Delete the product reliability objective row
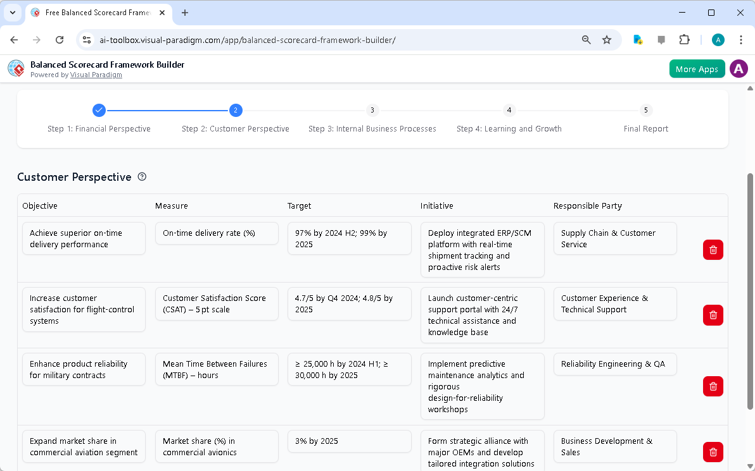The image size is (755, 471). click(713, 386)
